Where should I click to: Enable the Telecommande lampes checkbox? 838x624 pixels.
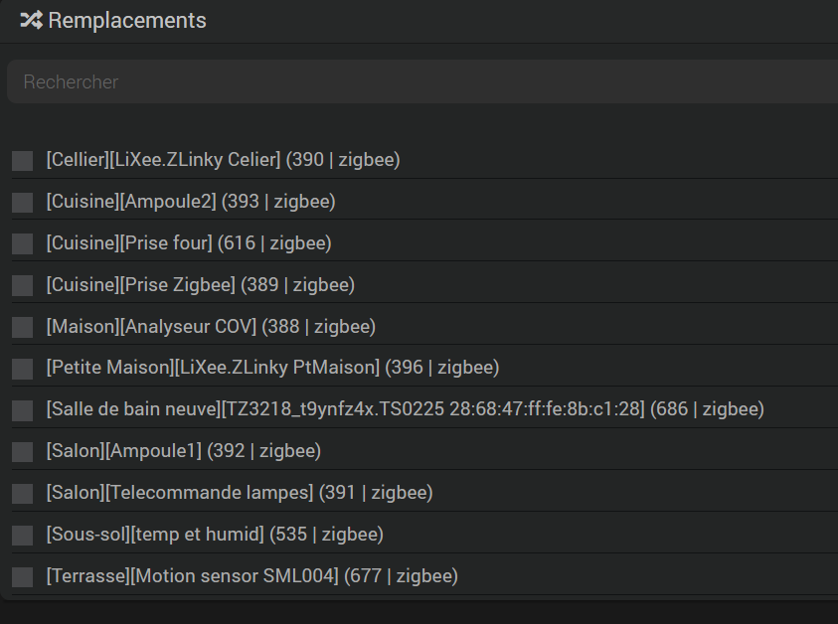click(x=23, y=495)
